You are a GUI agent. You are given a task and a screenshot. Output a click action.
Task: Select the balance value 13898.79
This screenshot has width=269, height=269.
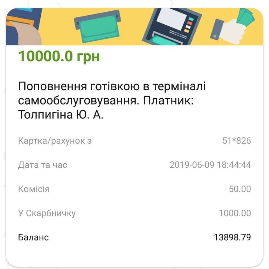[232, 238]
